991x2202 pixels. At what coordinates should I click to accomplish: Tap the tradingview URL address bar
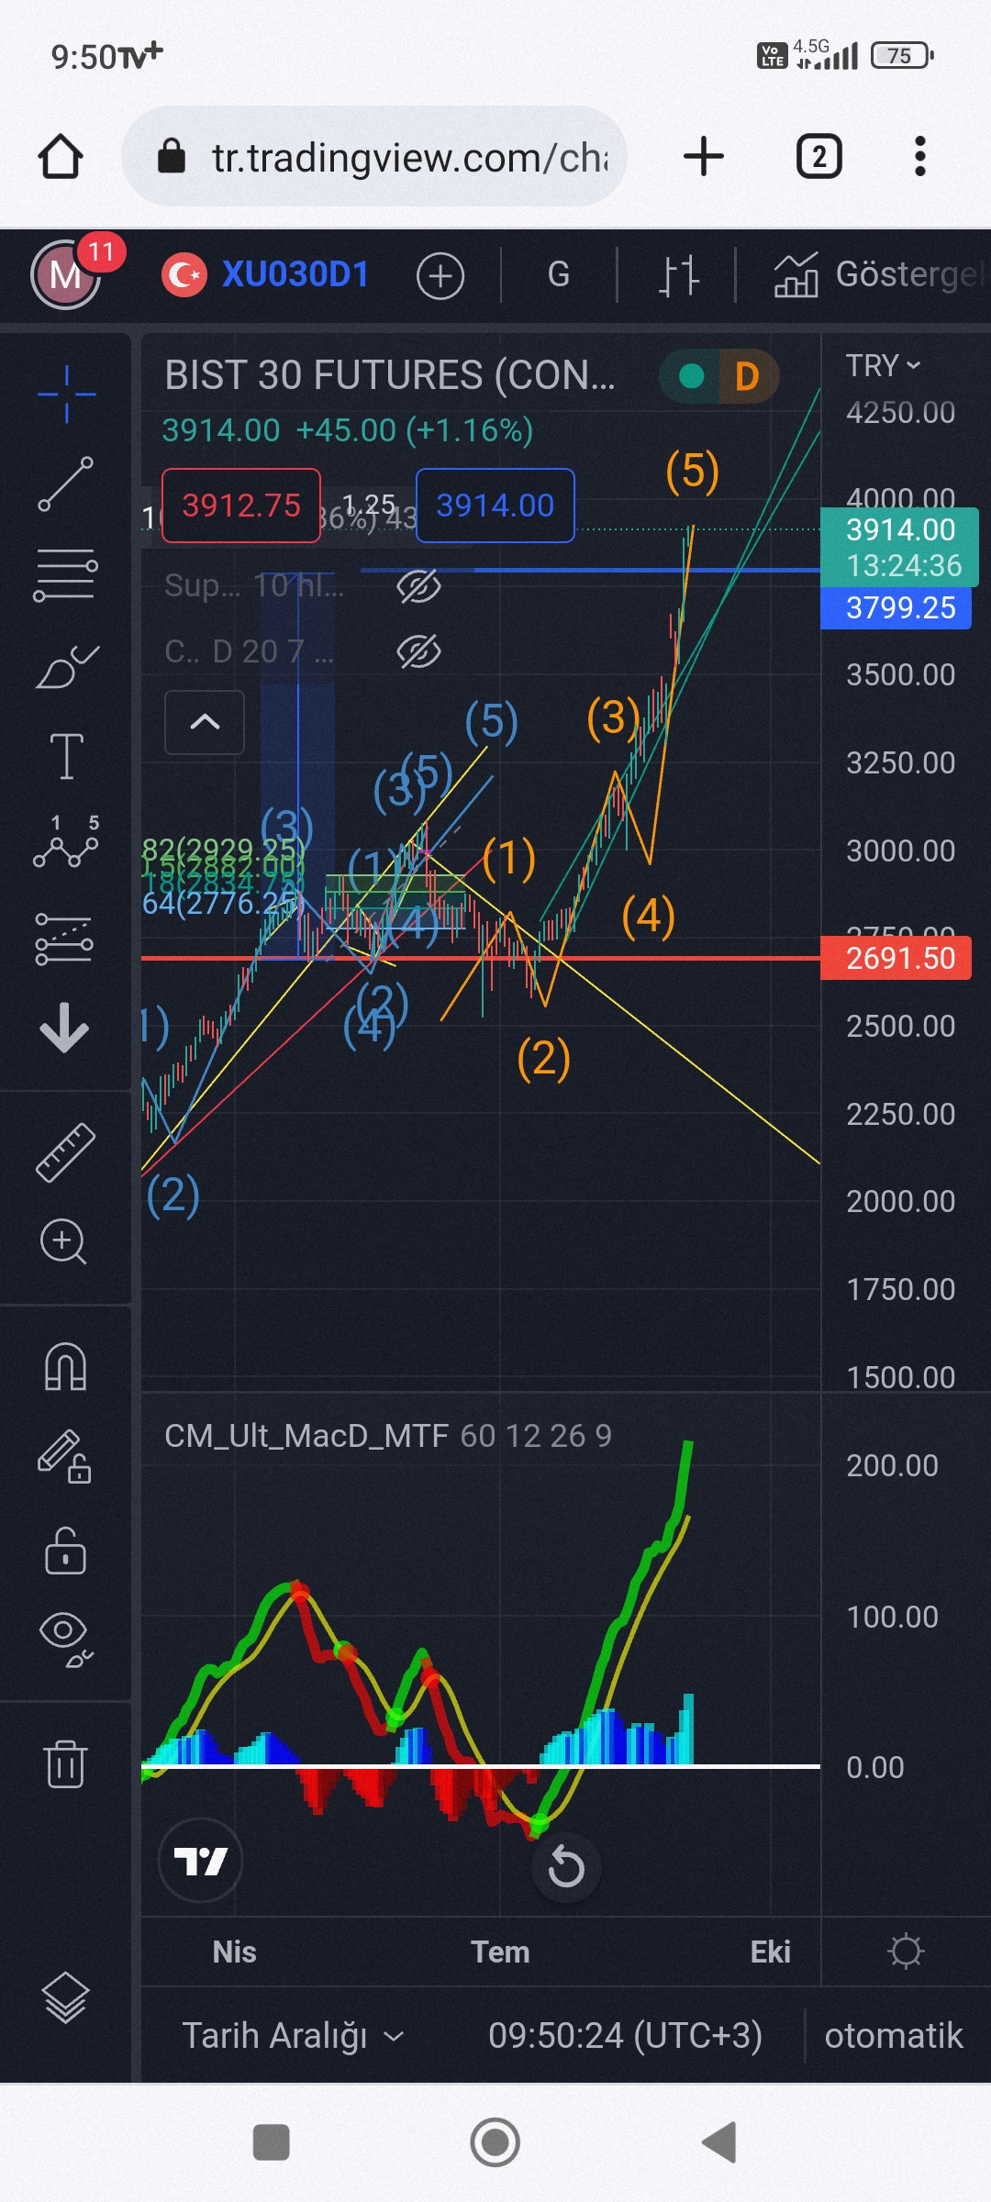point(374,157)
